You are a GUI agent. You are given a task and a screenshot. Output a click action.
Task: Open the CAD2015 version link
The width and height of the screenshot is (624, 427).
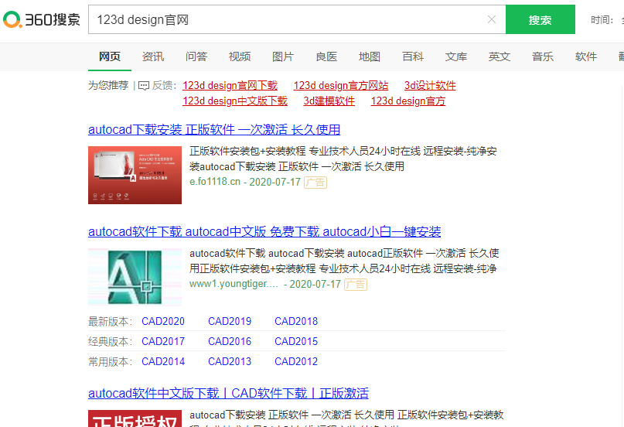click(296, 341)
